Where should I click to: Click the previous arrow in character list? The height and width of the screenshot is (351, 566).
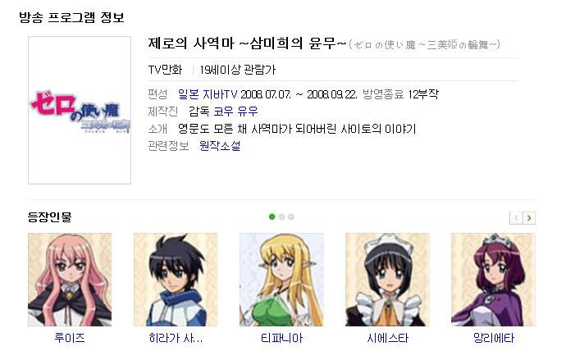pyautogui.click(x=516, y=218)
